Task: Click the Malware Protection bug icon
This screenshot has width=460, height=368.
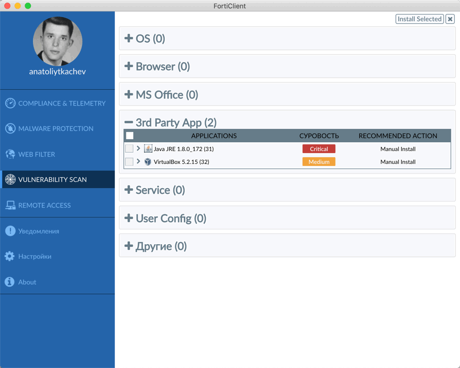Action: (10, 129)
